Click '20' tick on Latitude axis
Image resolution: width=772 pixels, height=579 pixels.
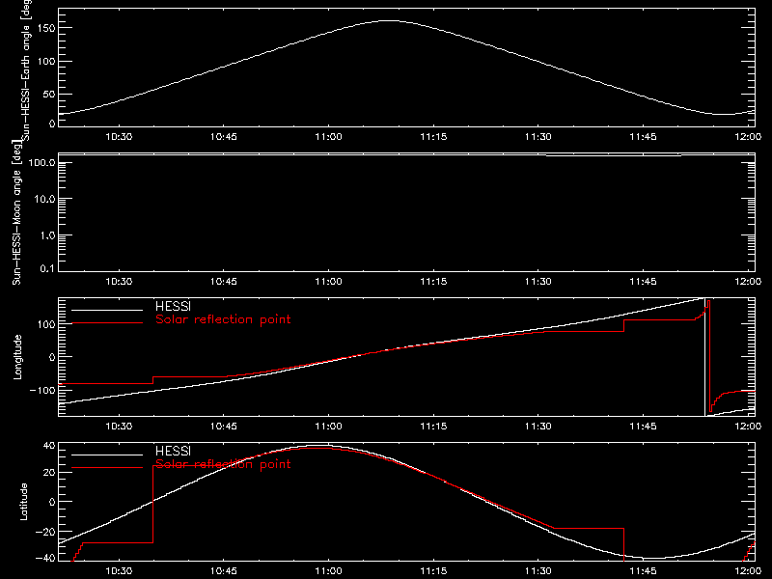[x=49, y=473]
